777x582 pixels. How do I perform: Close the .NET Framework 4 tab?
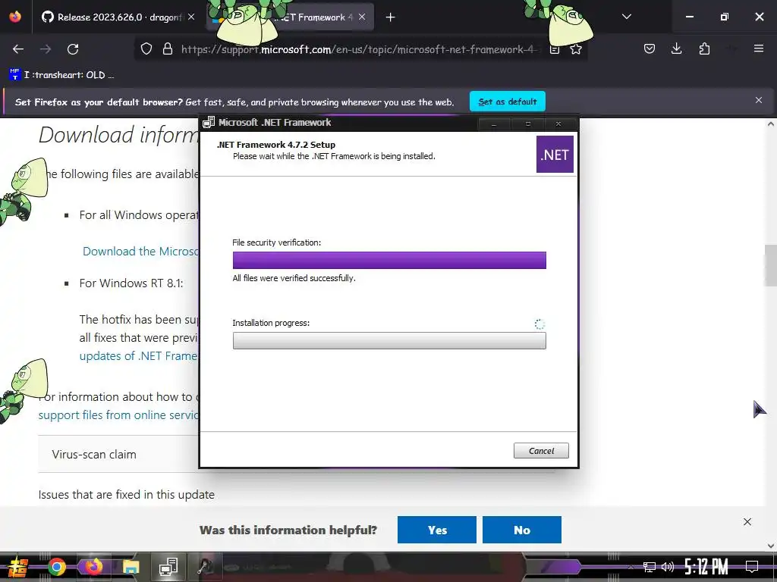click(362, 17)
